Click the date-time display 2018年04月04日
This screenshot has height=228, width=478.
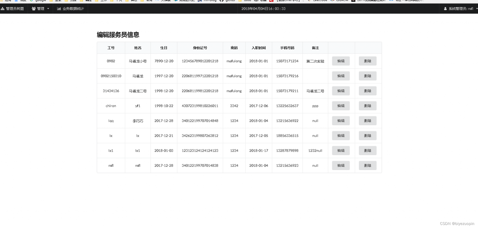click(263, 9)
